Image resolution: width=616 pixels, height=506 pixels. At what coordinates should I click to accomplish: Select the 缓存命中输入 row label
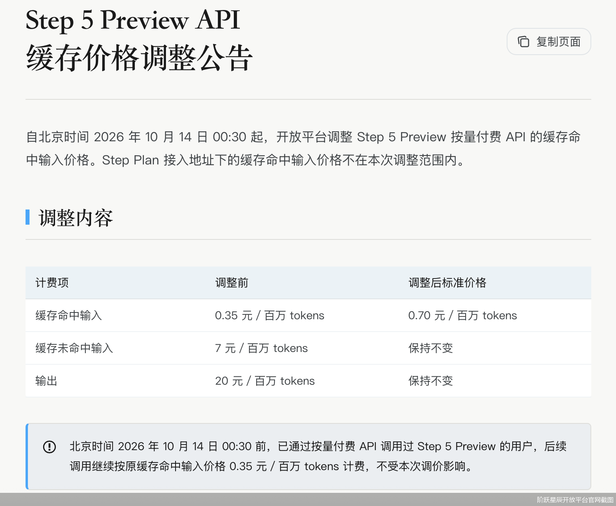pos(69,316)
